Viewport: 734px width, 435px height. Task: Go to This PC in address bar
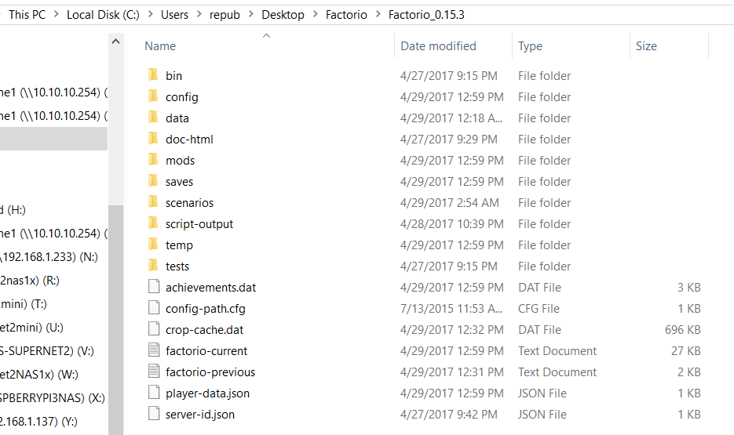point(27,15)
